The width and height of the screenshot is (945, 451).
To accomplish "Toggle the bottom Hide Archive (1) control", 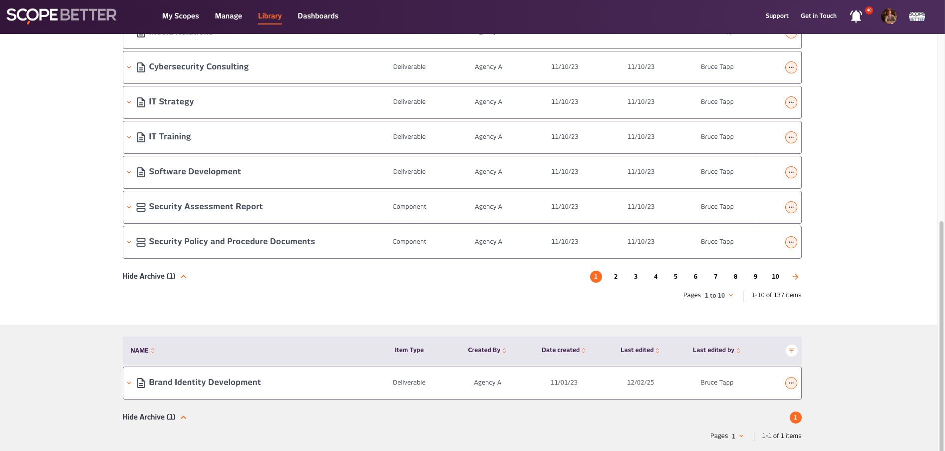I will tap(154, 418).
